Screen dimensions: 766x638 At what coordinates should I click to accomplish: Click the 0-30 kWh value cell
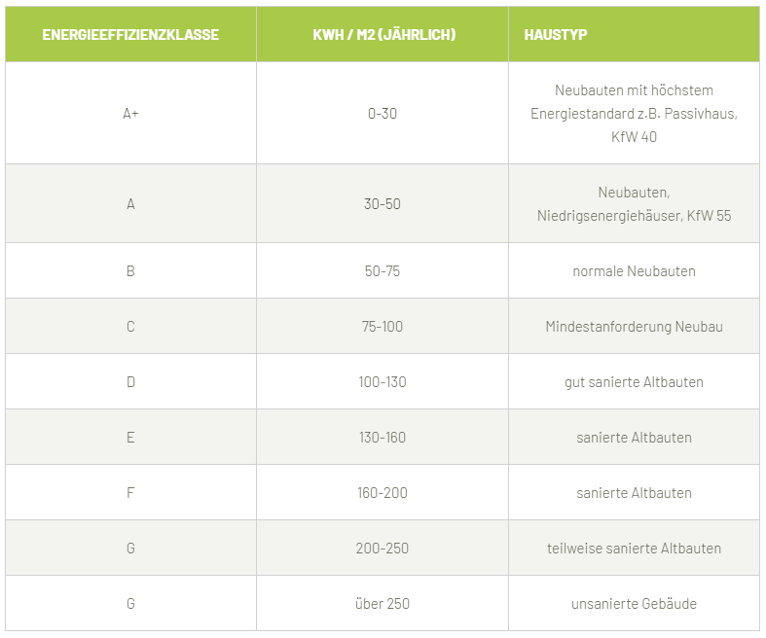click(x=383, y=113)
